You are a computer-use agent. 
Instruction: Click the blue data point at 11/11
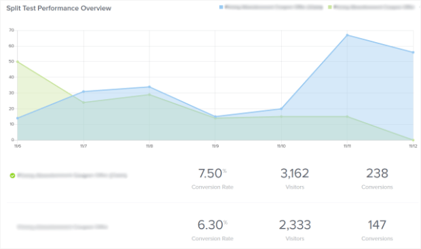point(347,35)
